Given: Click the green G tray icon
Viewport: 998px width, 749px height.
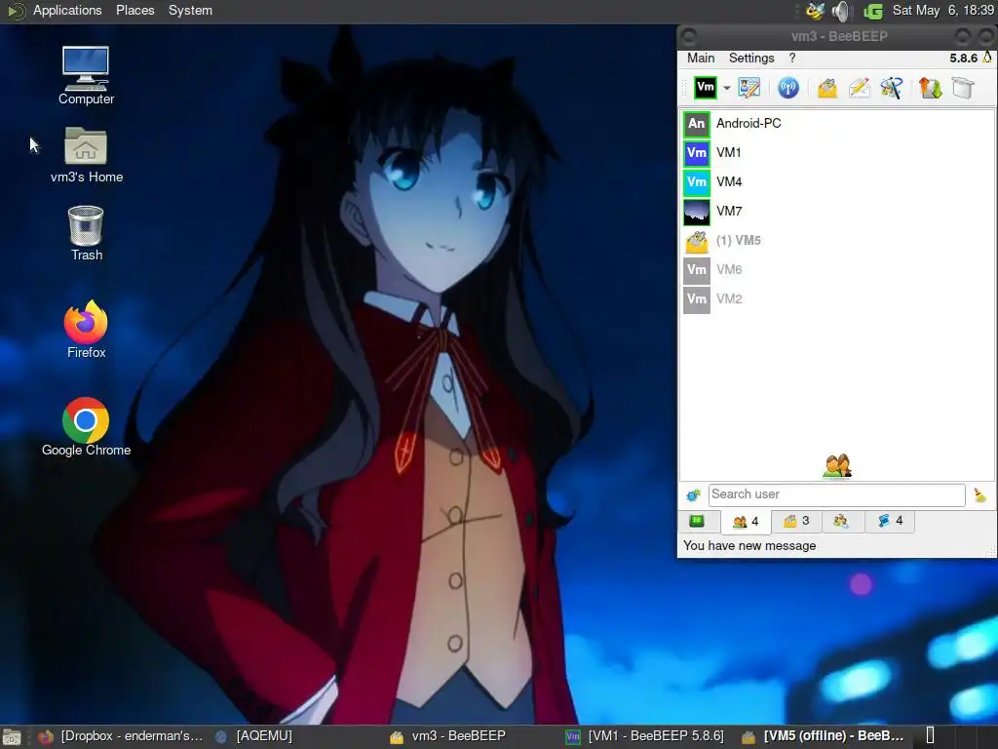Looking at the screenshot, I should click(873, 11).
